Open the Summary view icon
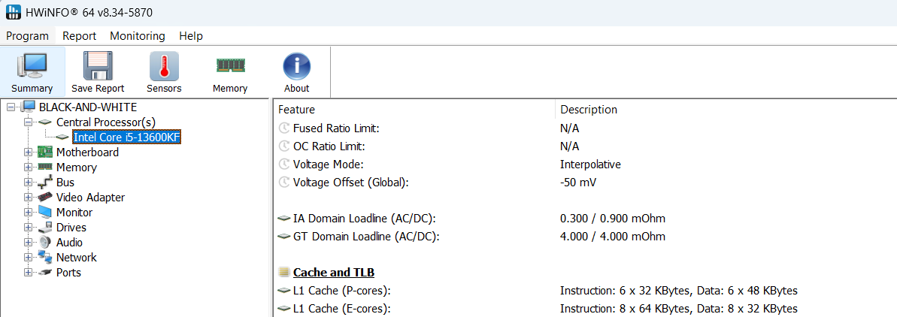Viewport: 897px width, 317px height. (32, 66)
